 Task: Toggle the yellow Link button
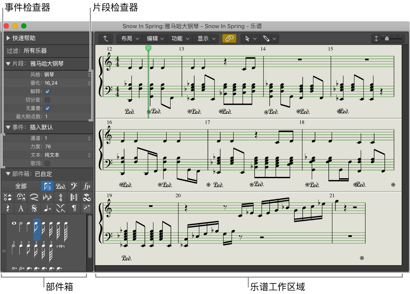[x=229, y=38]
